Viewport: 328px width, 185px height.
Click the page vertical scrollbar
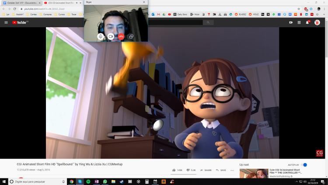pos(327,99)
